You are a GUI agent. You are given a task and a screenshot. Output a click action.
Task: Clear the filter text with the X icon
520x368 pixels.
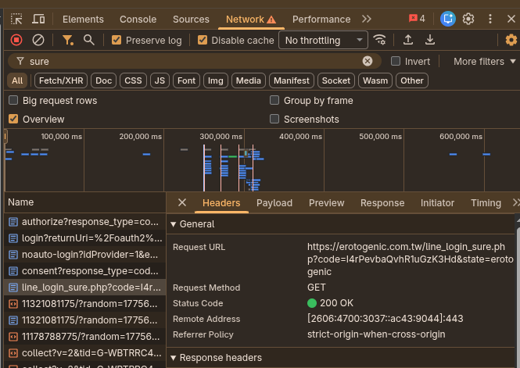click(x=368, y=61)
